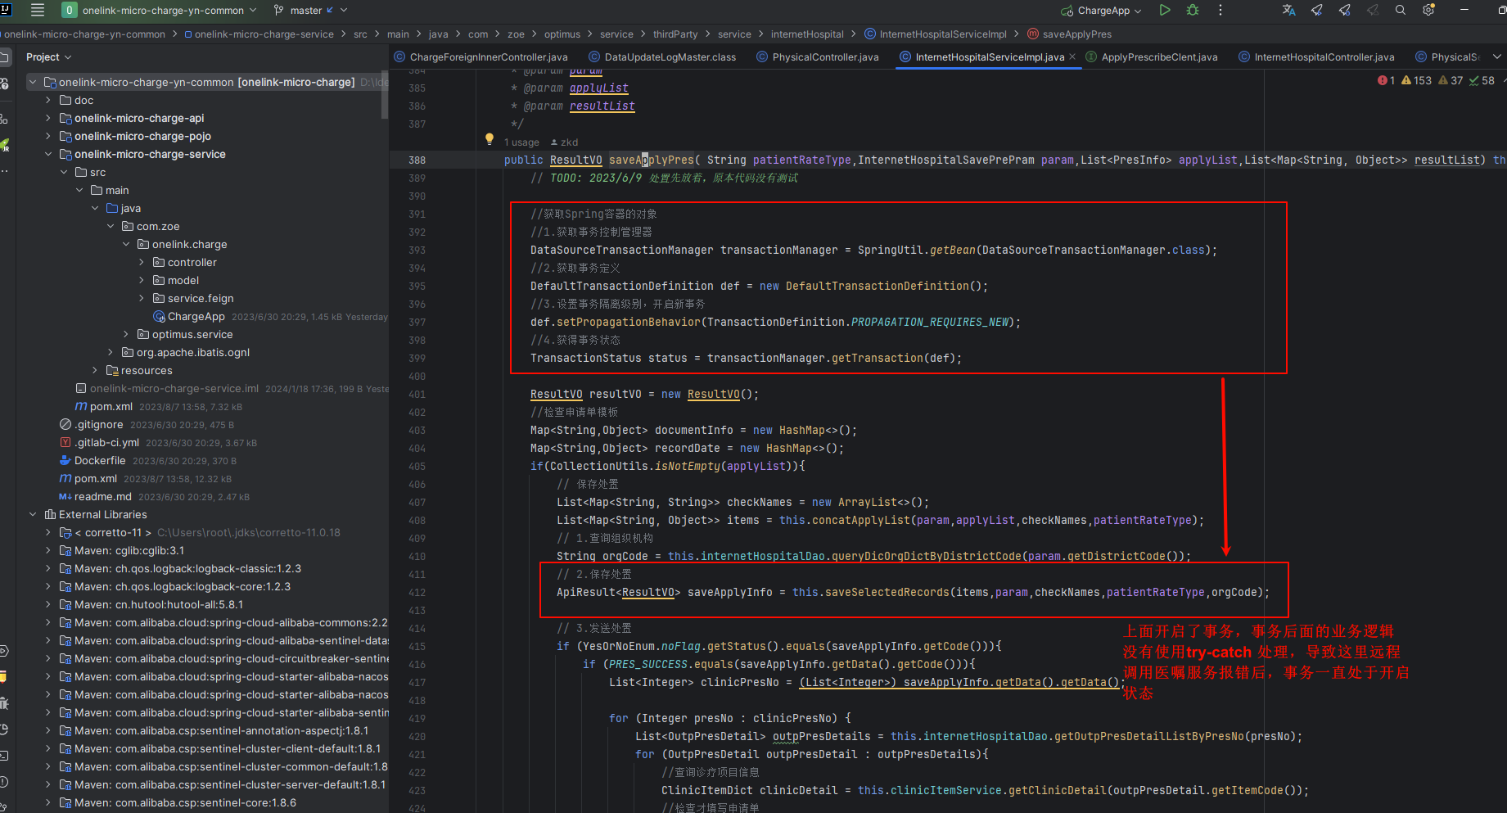Expand the doc folder
1507x813 pixels.
point(48,100)
